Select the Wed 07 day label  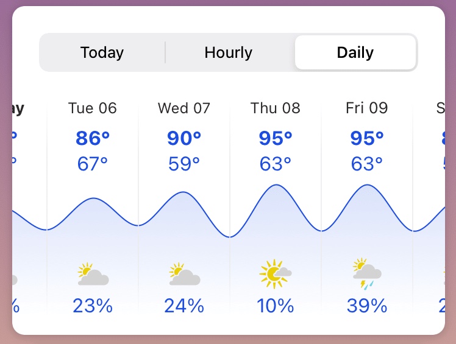184,108
